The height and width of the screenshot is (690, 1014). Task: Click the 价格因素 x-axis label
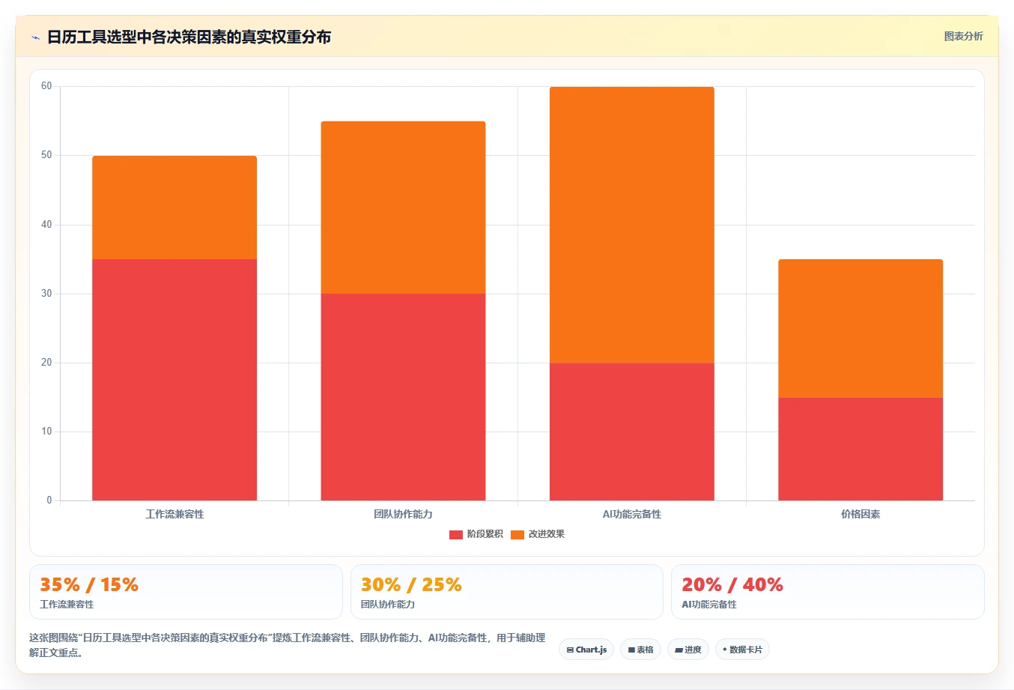(x=860, y=514)
